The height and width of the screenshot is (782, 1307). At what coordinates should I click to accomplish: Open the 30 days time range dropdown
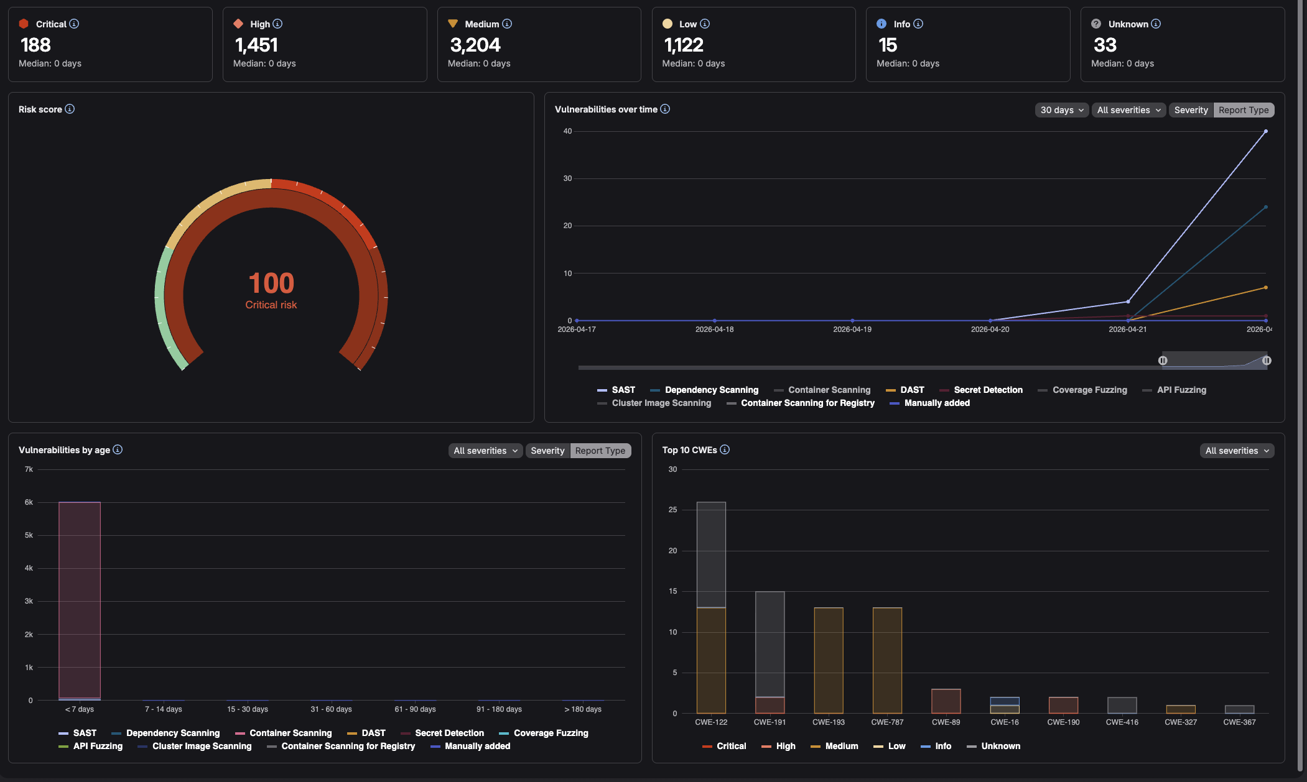coord(1061,110)
